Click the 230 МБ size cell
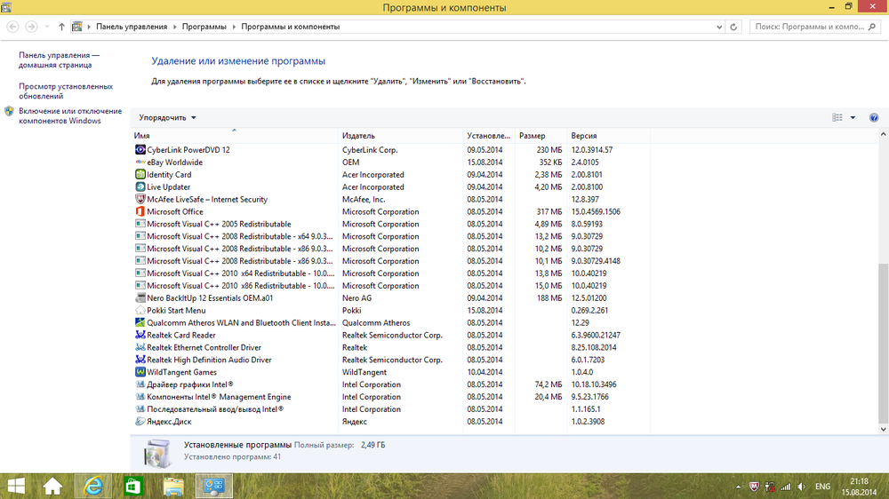 click(549, 149)
